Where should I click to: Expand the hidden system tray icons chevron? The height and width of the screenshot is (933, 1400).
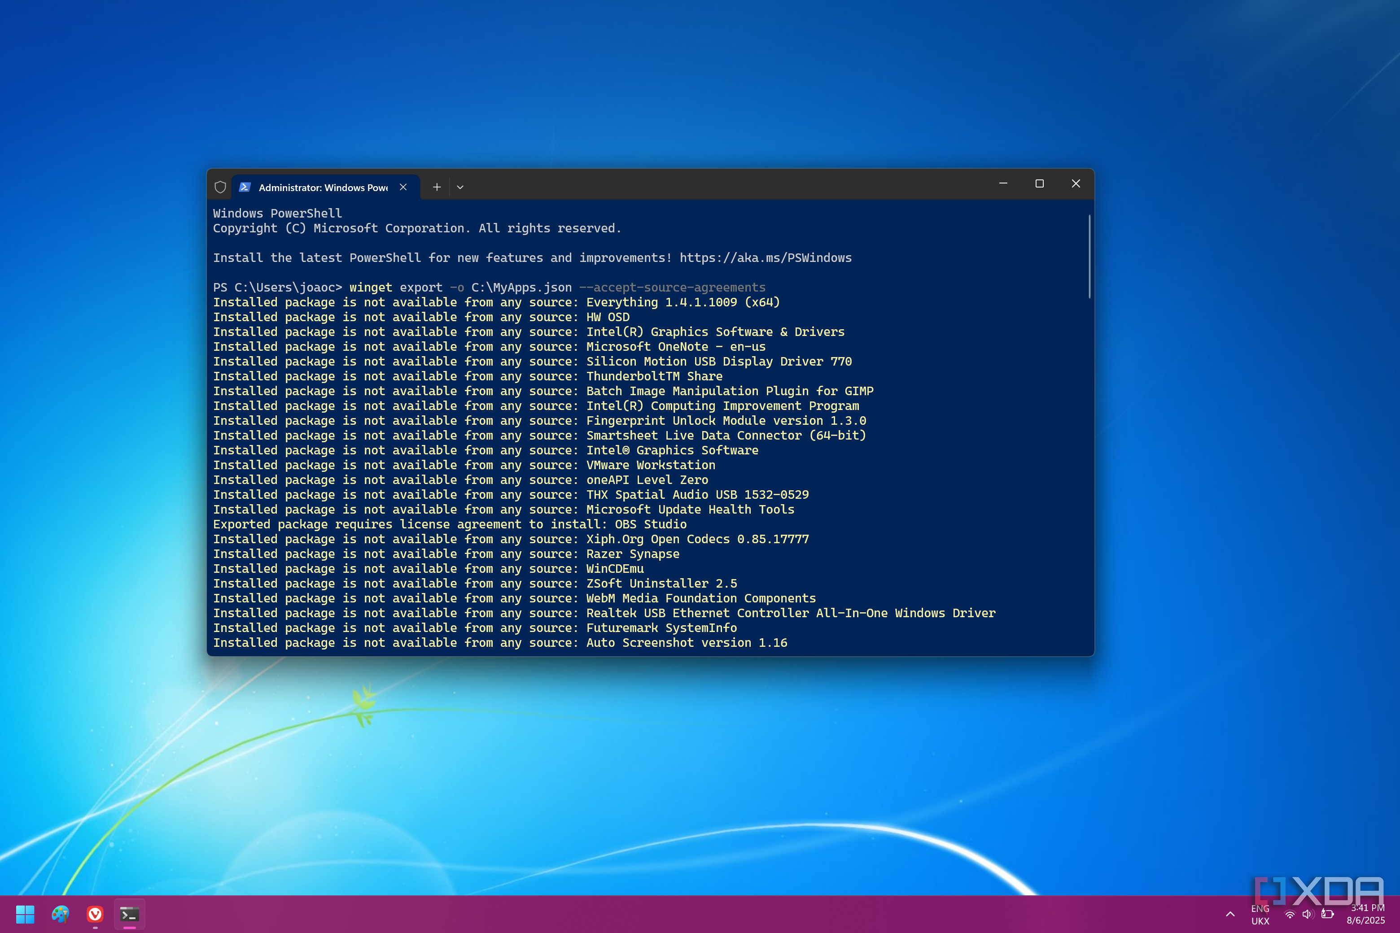coord(1230,914)
